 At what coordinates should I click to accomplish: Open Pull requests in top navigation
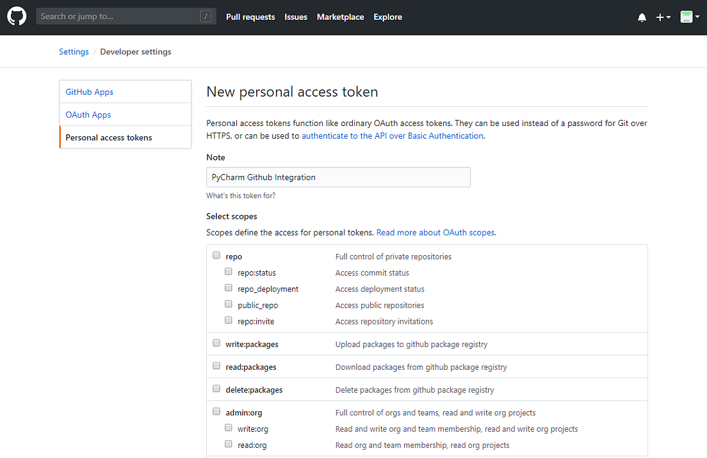tap(250, 17)
